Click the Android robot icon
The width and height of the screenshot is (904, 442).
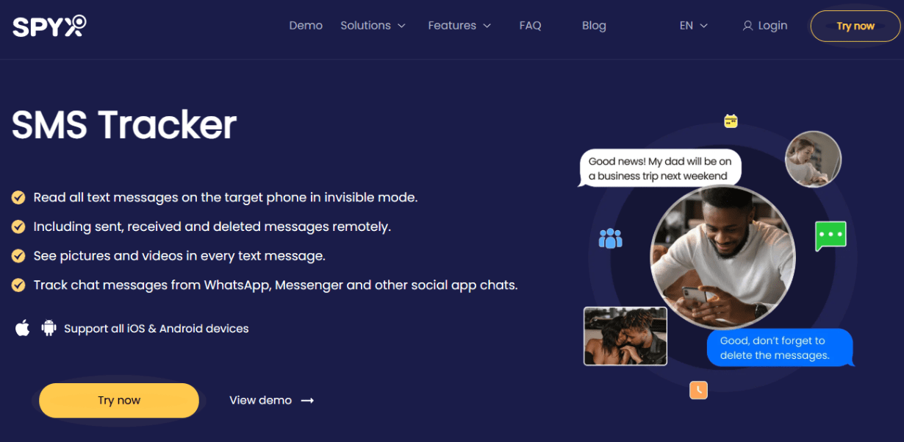(x=49, y=328)
